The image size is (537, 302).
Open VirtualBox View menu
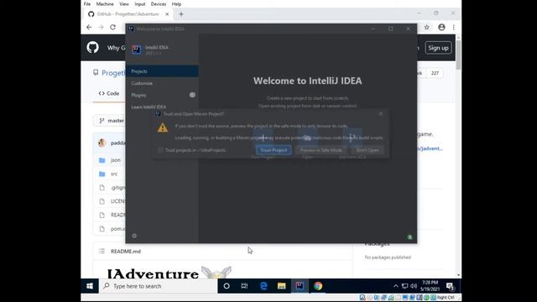coord(124,4)
